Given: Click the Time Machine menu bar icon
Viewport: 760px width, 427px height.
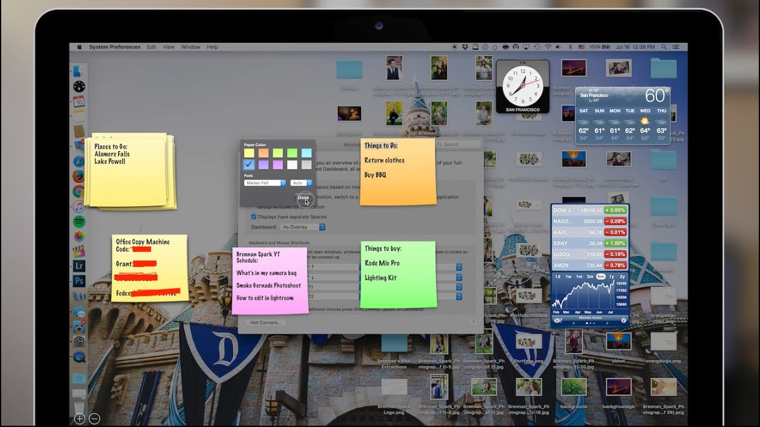Looking at the screenshot, I should click(537, 47).
